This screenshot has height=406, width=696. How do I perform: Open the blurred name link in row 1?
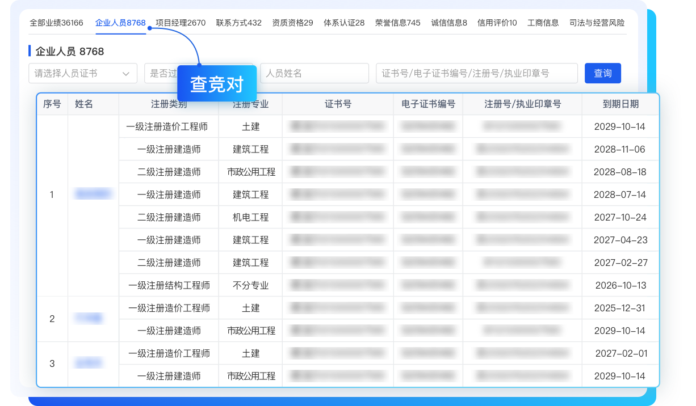tap(93, 194)
